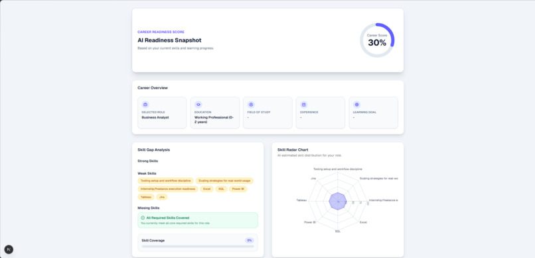Click the Skill Radar Chart heading
The height and width of the screenshot is (258, 535).
(293, 150)
